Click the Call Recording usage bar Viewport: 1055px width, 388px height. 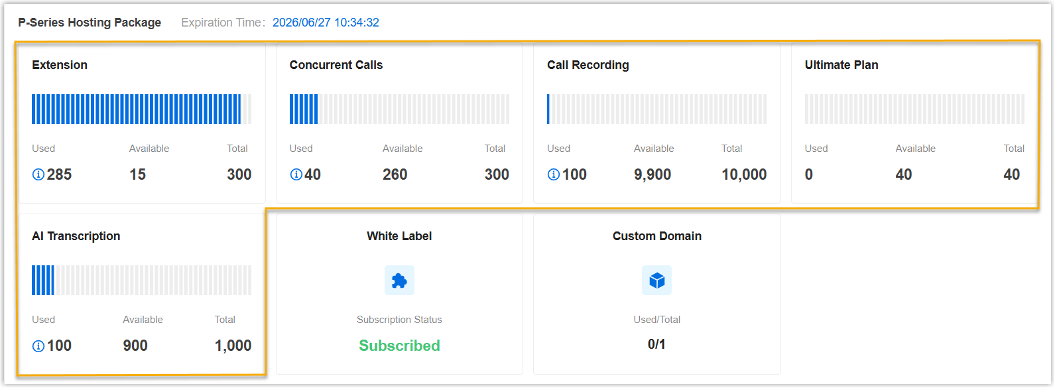(x=656, y=109)
